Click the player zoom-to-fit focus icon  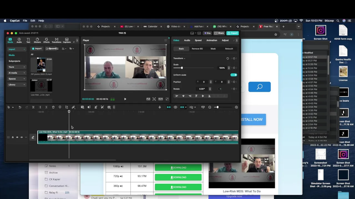coord(154,99)
